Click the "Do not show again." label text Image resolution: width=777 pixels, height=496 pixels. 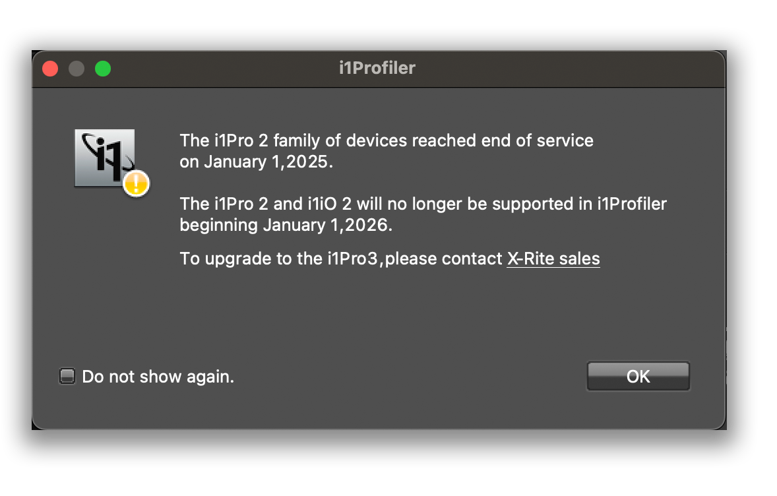point(158,377)
